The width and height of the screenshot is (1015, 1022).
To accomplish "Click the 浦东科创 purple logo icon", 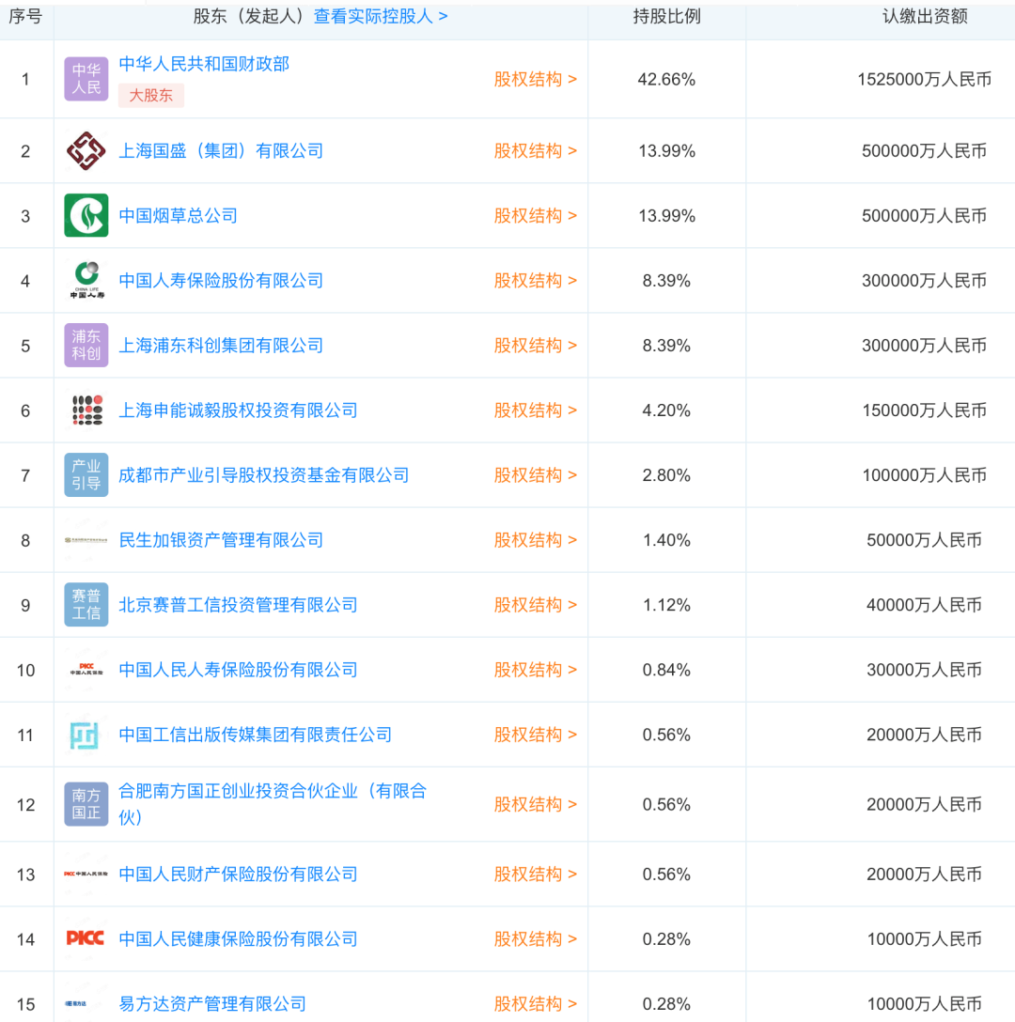I will 86,345.
